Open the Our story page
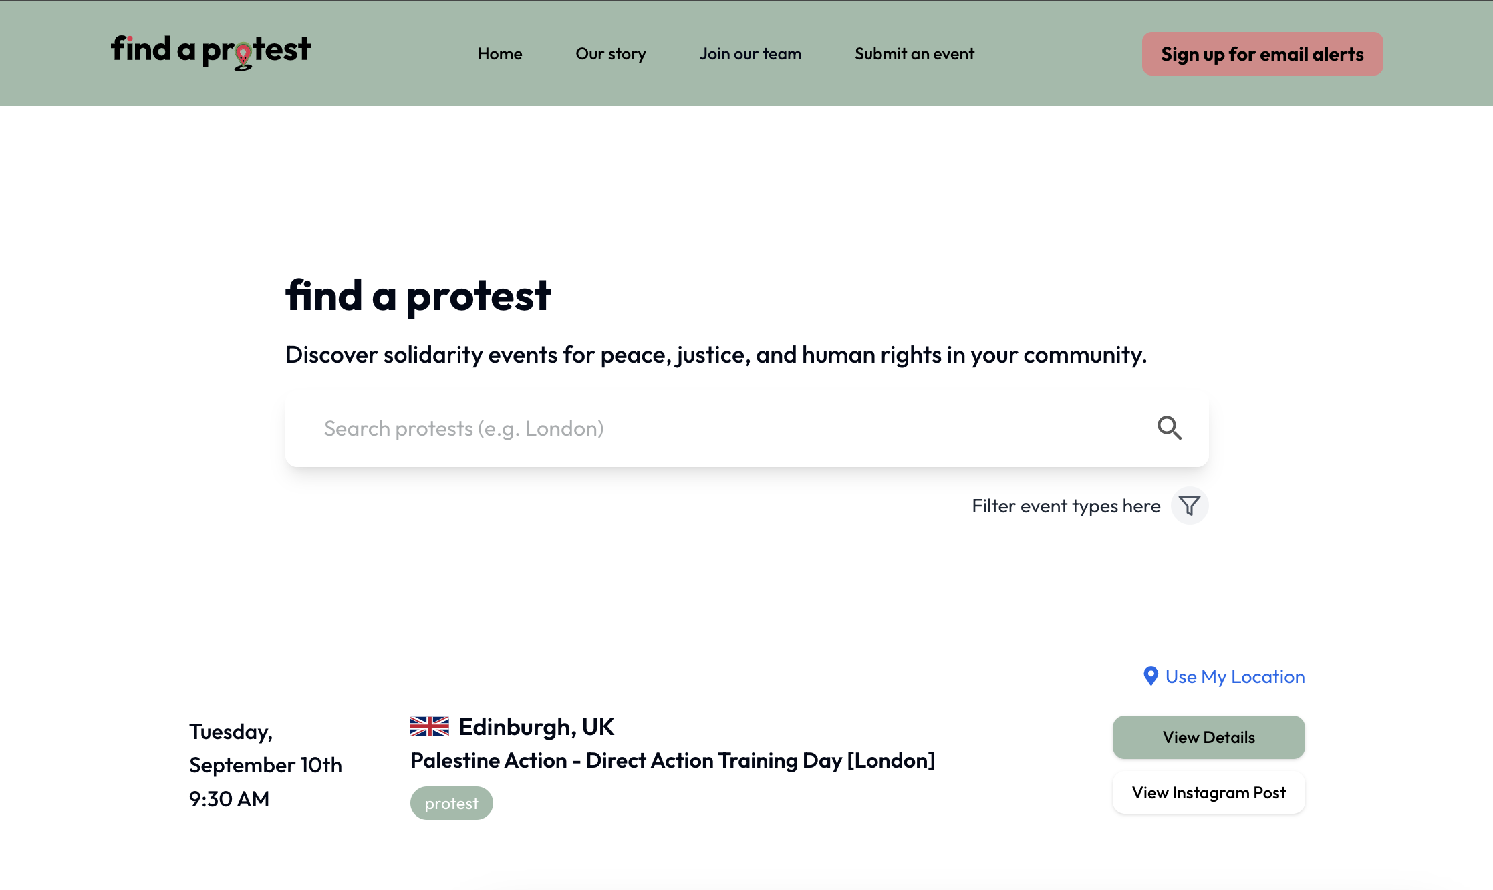The width and height of the screenshot is (1493, 890). pos(610,53)
